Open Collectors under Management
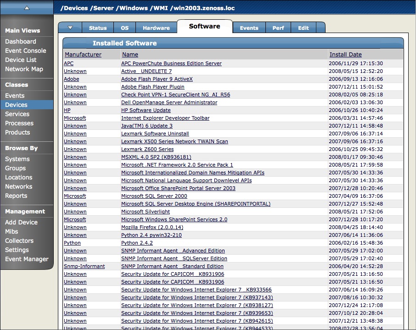This screenshot has height=330, width=416. (19, 241)
